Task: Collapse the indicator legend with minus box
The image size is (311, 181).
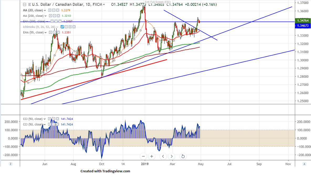Action: [24, 4]
